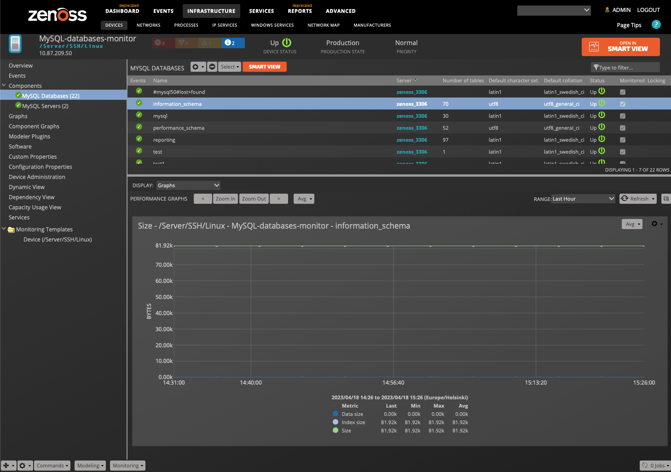
Task: Click in the Type to filter field
Action: pyautogui.click(x=625, y=67)
